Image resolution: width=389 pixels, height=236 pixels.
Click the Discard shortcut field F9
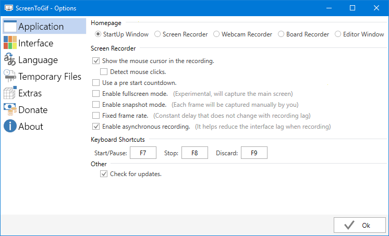[x=254, y=153]
